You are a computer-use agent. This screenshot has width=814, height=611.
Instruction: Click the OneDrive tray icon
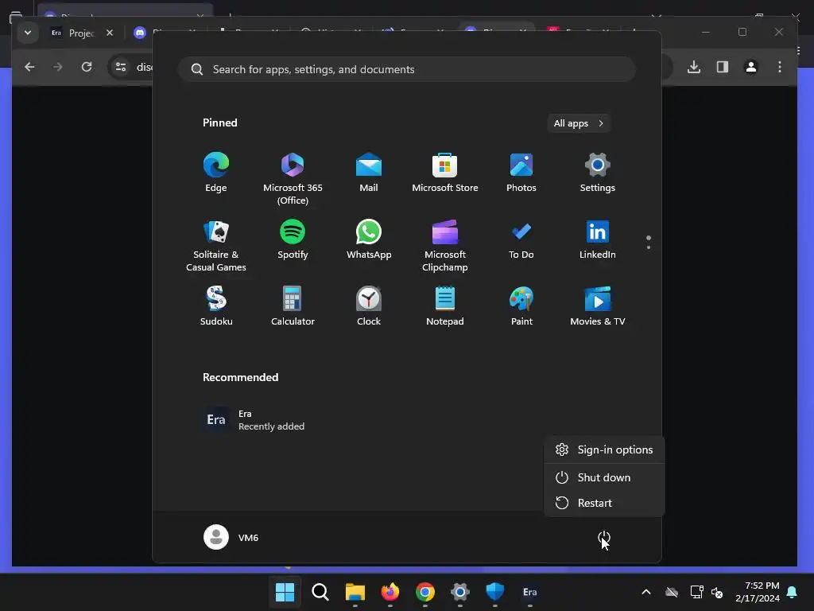click(x=672, y=592)
